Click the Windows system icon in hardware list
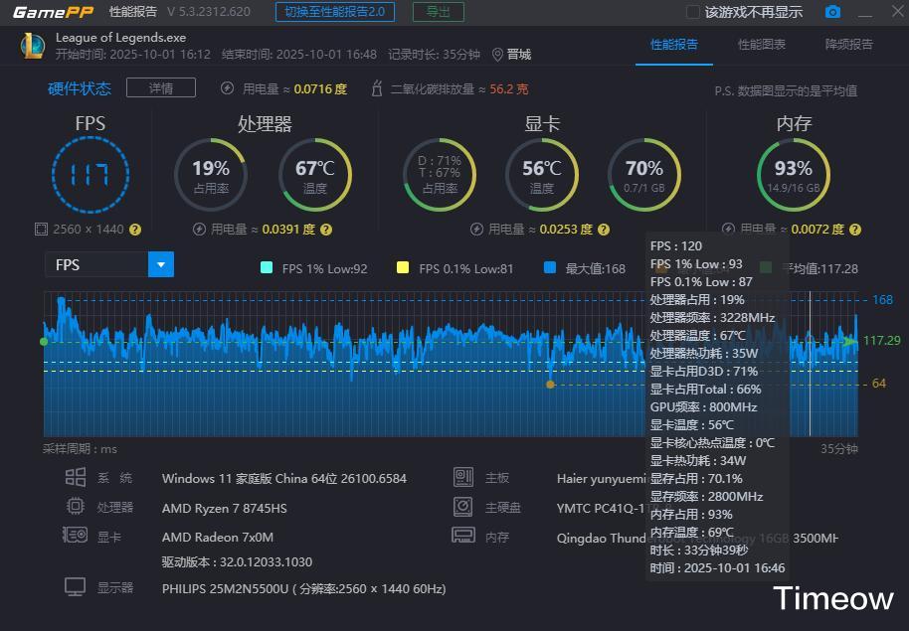Image resolution: width=909 pixels, height=631 pixels. pyautogui.click(x=76, y=477)
